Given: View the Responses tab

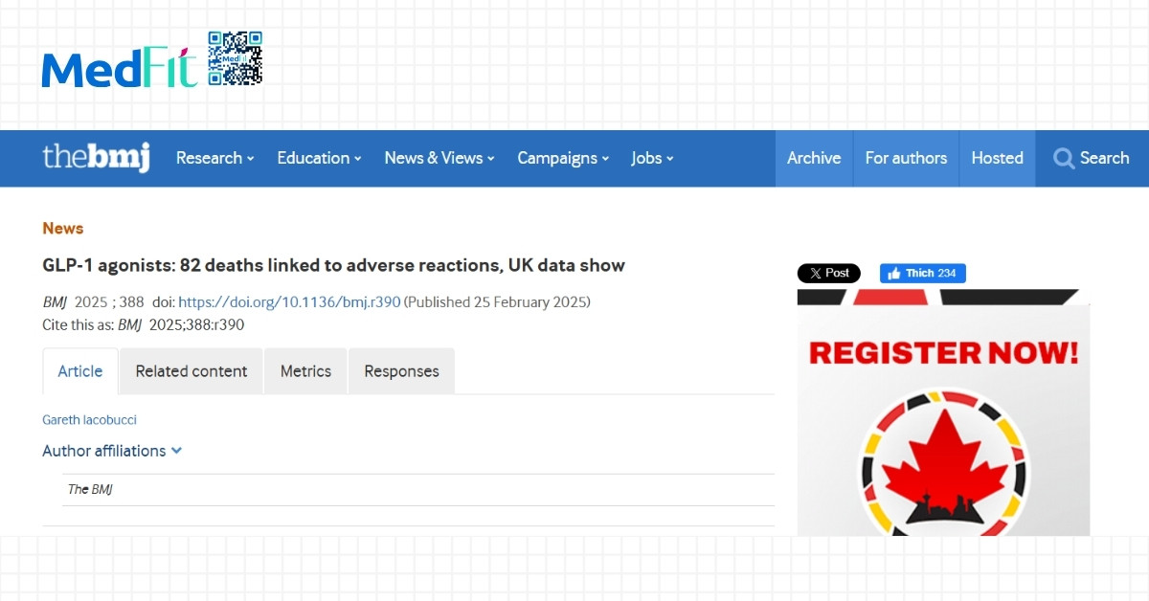Looking at the screenshot, I should [401, 371].
